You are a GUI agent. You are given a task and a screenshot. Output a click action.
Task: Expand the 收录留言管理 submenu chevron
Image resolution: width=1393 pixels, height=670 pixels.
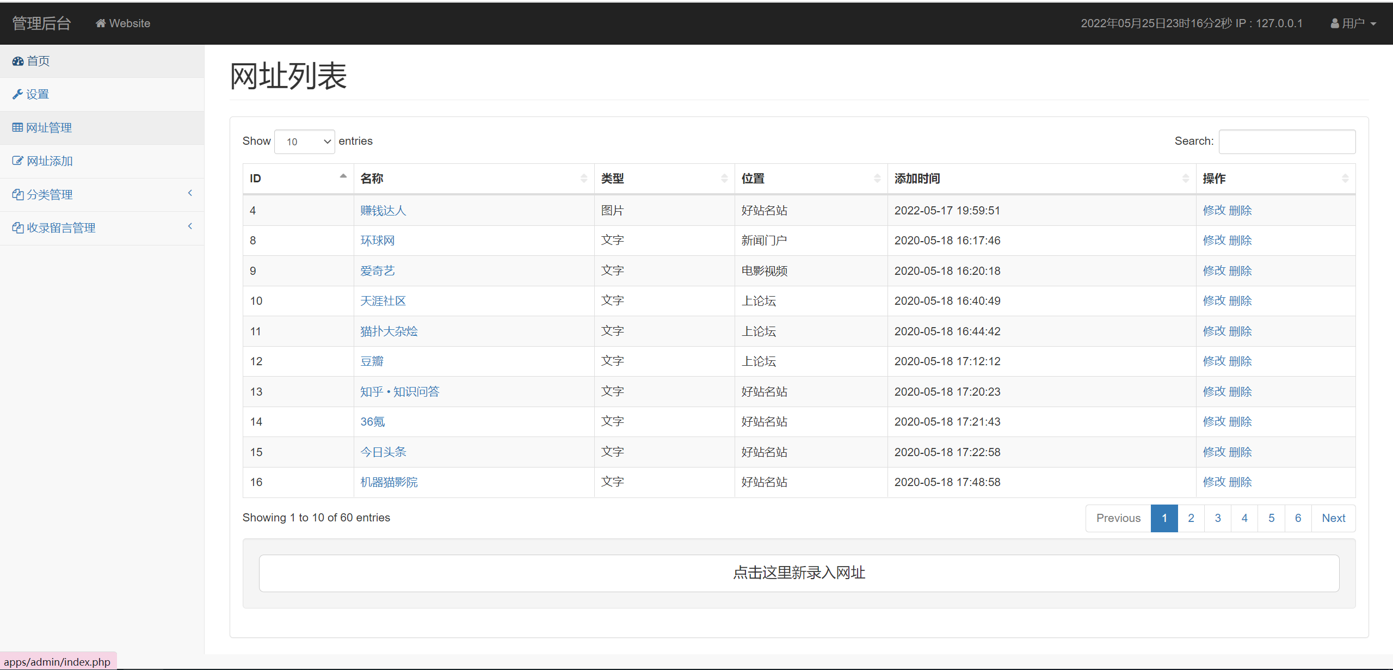coord(190,226)
